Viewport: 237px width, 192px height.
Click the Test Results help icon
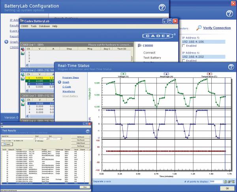point(88,131)
